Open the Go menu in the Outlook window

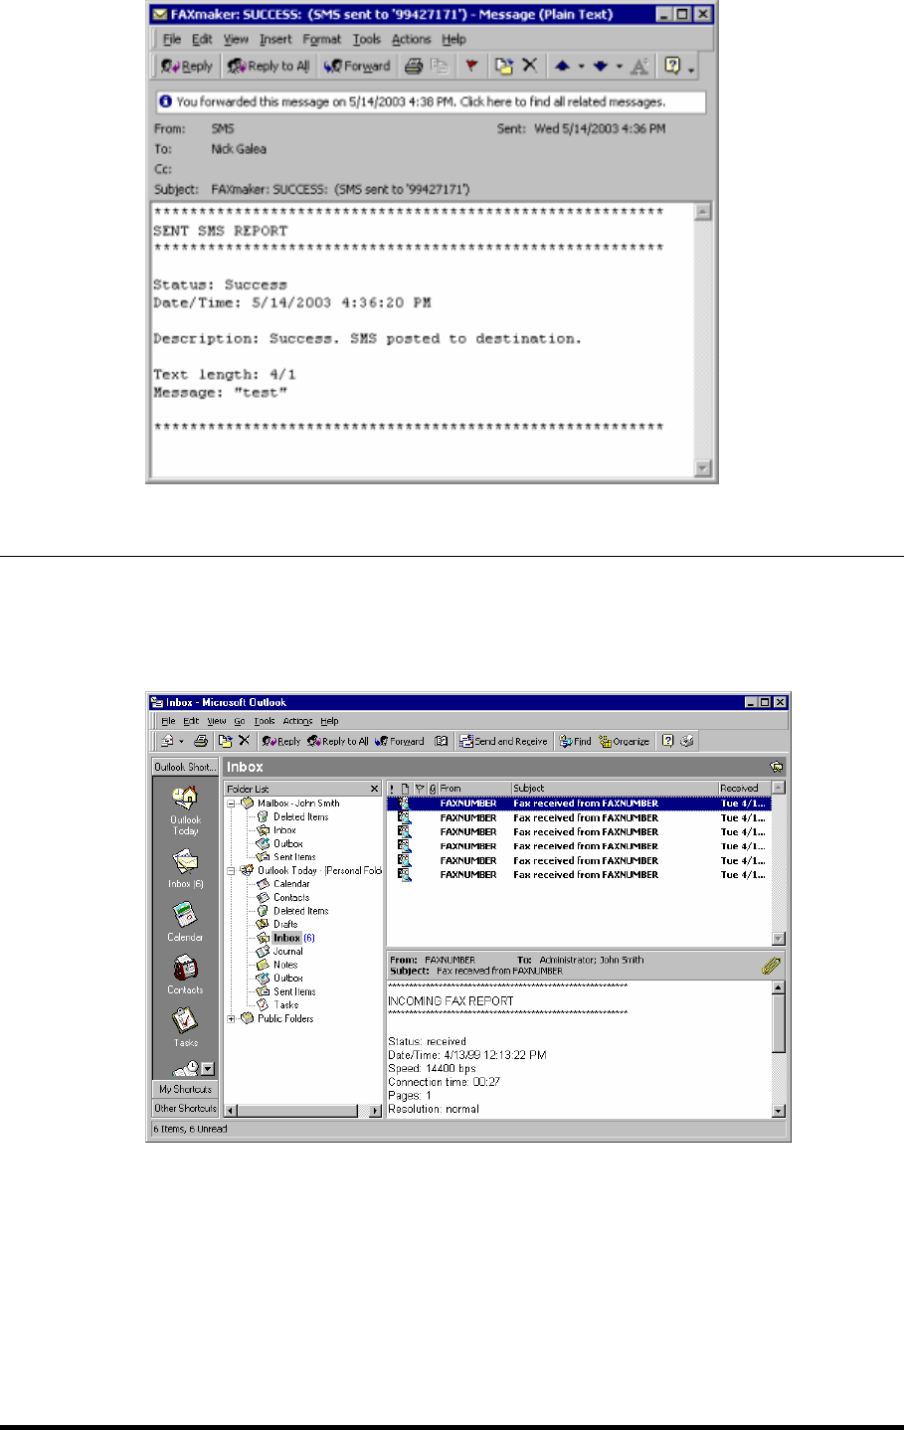tap(240, 721)
